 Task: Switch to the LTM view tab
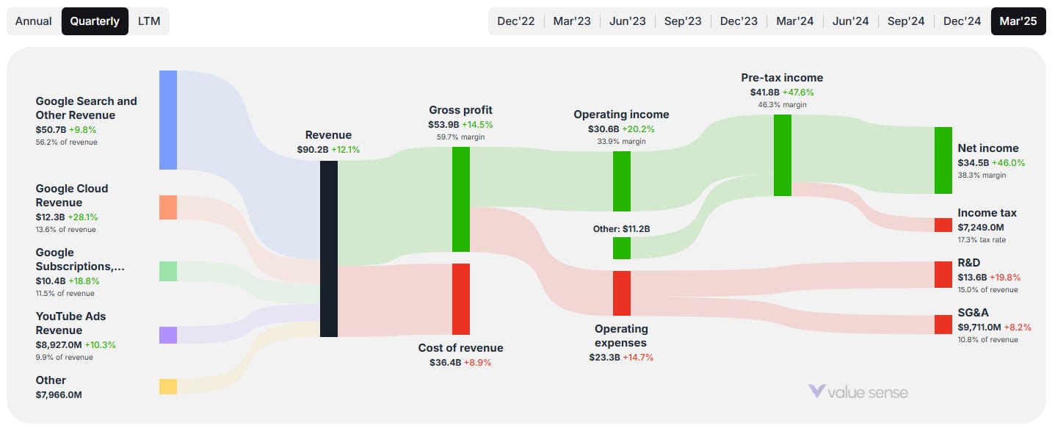[x=149, y=21]
